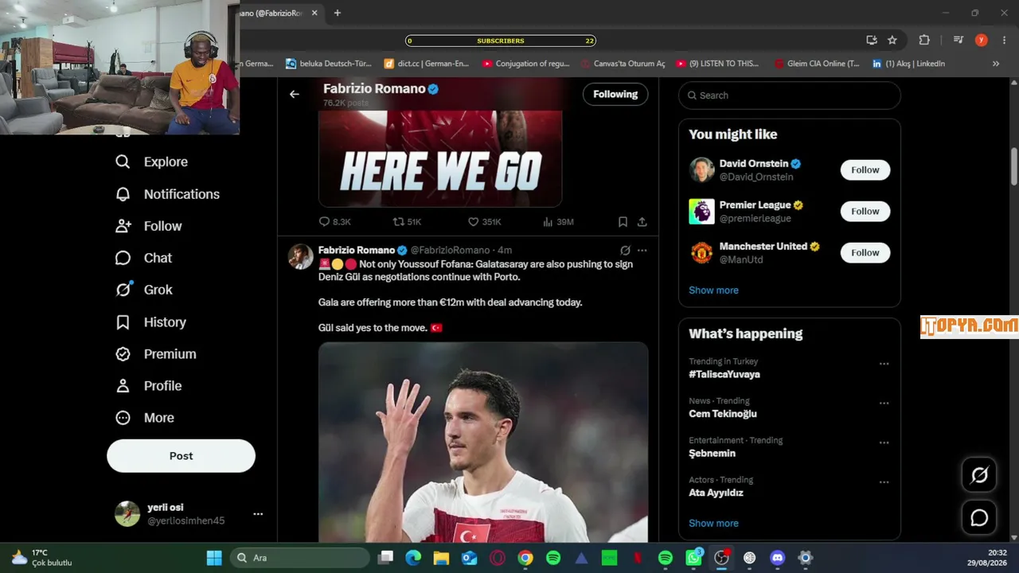Go to Premium in the sidebar
This screenshot has height=573, width=1019.
[155, 354]
